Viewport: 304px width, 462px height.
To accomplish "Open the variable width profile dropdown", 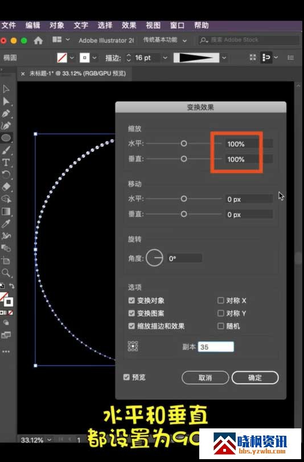I will pos(224,58).
